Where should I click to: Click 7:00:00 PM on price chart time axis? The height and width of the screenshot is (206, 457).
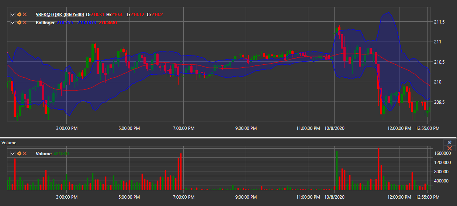(x=184, y=128)
